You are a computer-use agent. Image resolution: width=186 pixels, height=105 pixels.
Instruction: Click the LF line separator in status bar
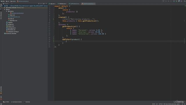[x=157, y=104]
